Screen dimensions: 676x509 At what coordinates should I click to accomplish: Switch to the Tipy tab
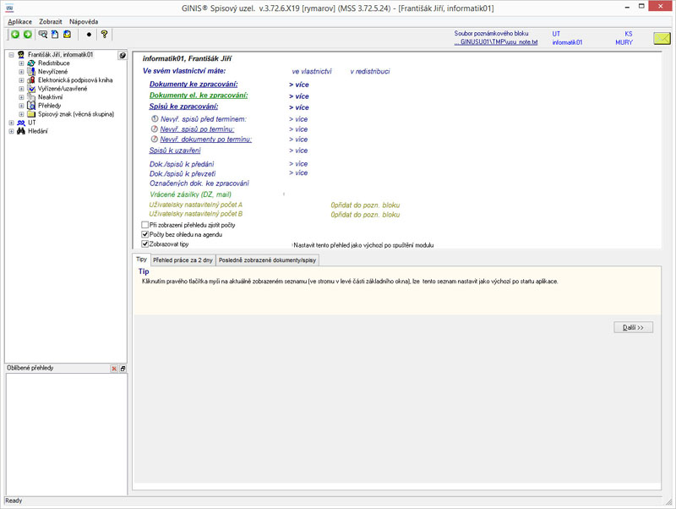click(141, 260)
